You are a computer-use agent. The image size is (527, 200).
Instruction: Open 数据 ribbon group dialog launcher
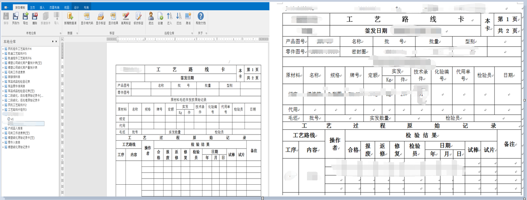(x=77, y=33)
